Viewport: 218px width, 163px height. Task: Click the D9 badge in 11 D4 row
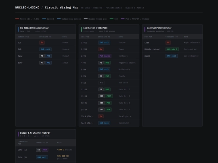pos(101,89)
